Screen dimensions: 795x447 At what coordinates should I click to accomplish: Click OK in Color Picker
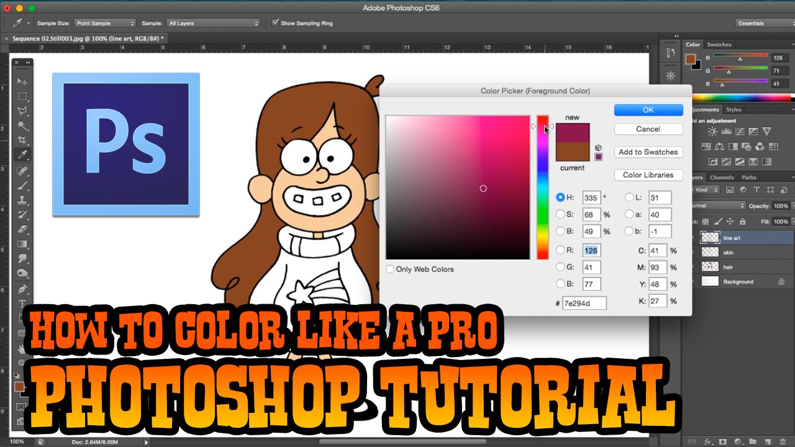coord(648,110)
